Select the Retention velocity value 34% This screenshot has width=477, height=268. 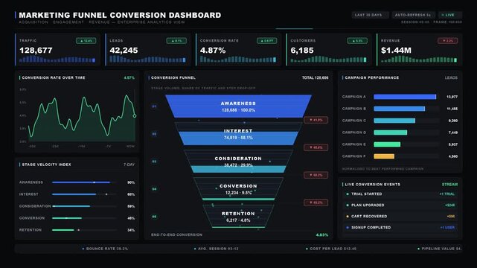pyautogui.click(x=131, y=230)
